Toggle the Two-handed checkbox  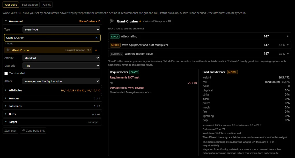point(6,73)
